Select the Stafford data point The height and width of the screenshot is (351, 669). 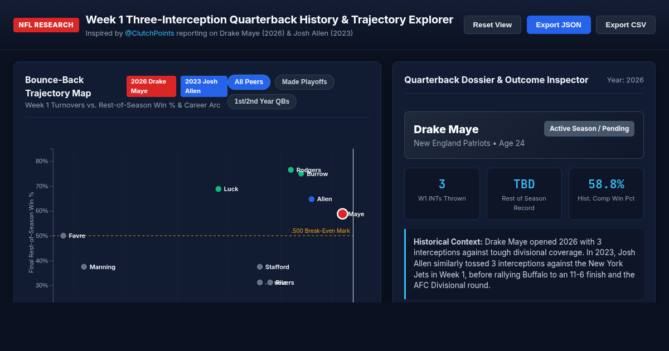point(260,267)
